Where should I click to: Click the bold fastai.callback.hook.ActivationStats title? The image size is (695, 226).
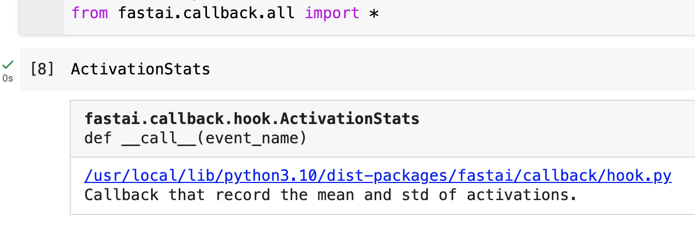click(252, 119)
